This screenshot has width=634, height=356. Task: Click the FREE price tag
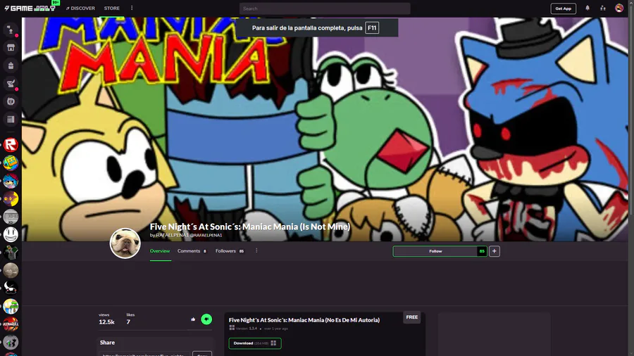click(412, 317)
